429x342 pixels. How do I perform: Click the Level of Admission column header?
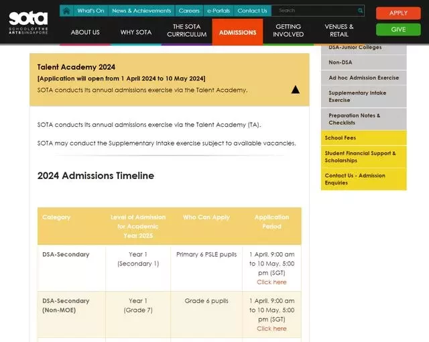[x=138, y=227]
